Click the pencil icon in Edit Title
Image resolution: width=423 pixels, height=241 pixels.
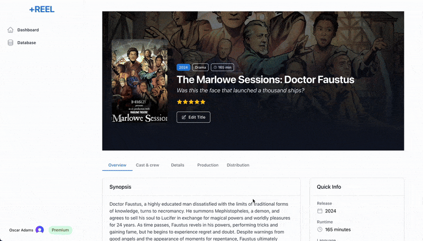[183, 117]
